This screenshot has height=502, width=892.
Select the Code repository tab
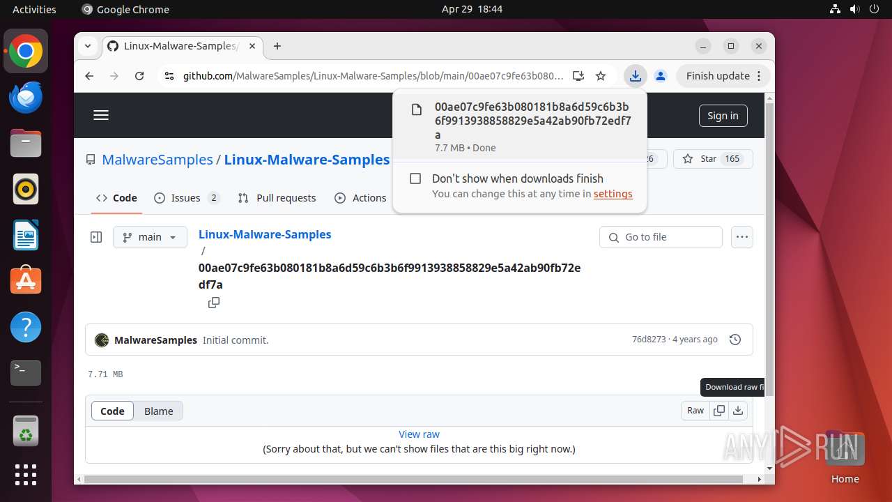pyautogui.click(x=116, y=198)
